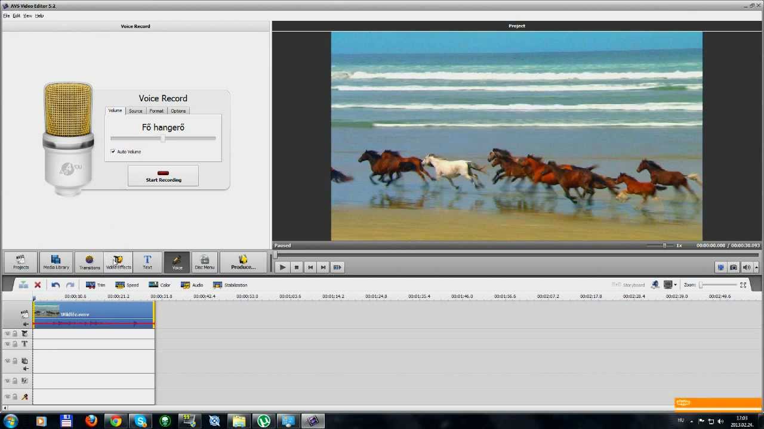The height and width of the screenshot is (429, 764).
Task: Open the Text tool panel
Action: 147,262
